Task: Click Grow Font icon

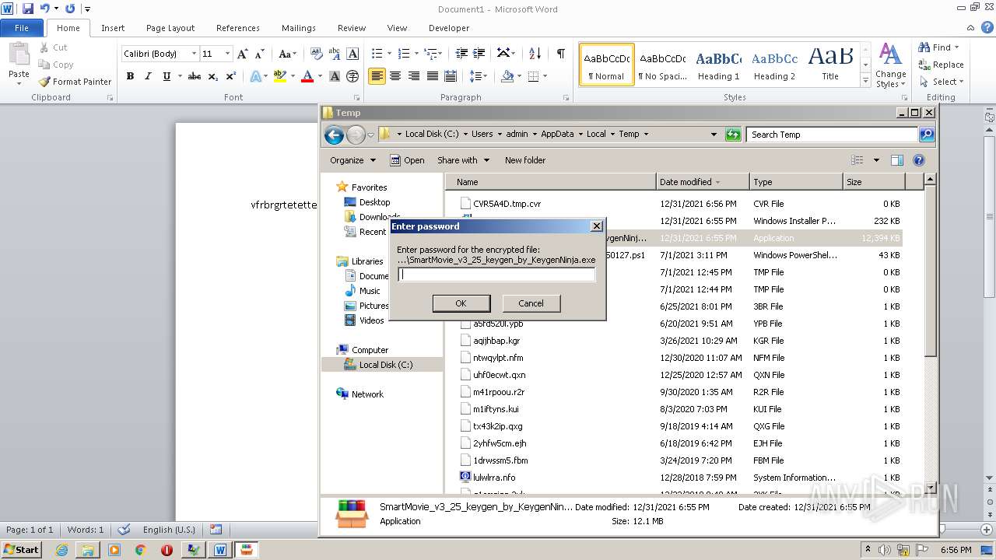Action: (x=243, y=54)
